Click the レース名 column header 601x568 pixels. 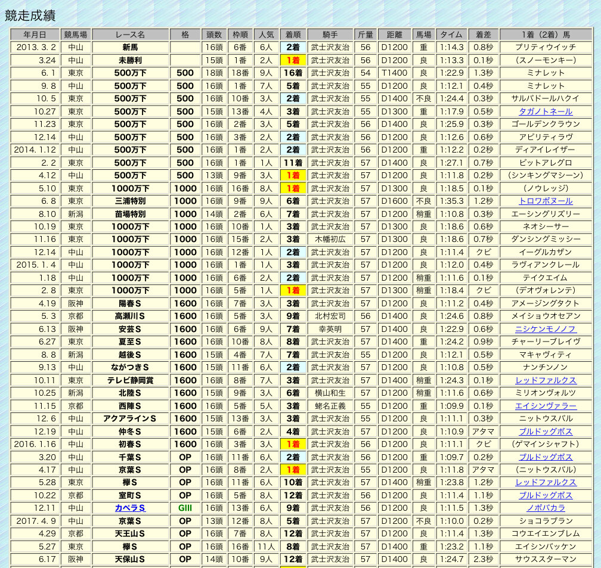tap(130, 35)
